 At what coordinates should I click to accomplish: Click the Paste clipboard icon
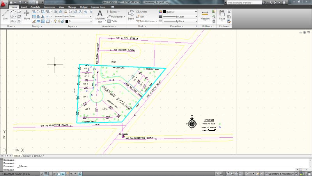(x=222, y=14)
